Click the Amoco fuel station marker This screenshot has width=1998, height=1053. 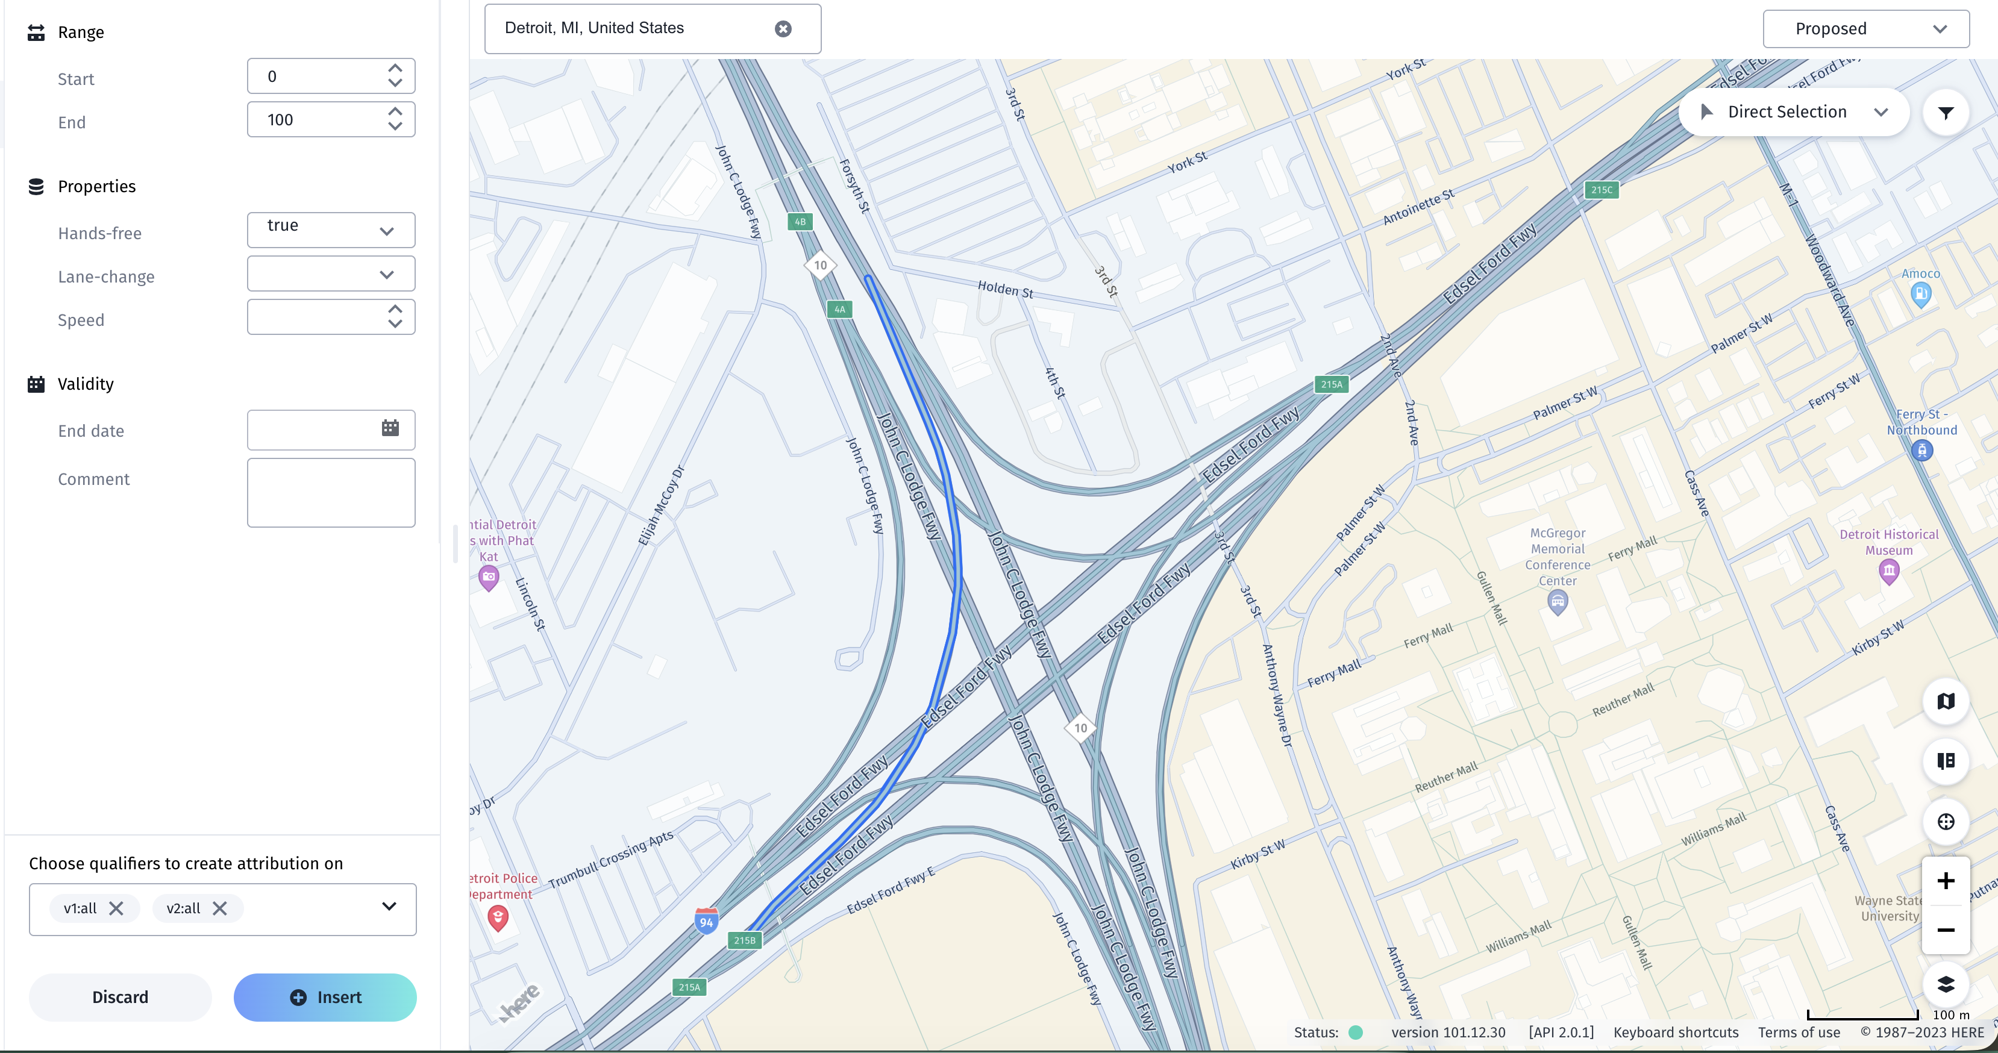[x=1920, y=294]
